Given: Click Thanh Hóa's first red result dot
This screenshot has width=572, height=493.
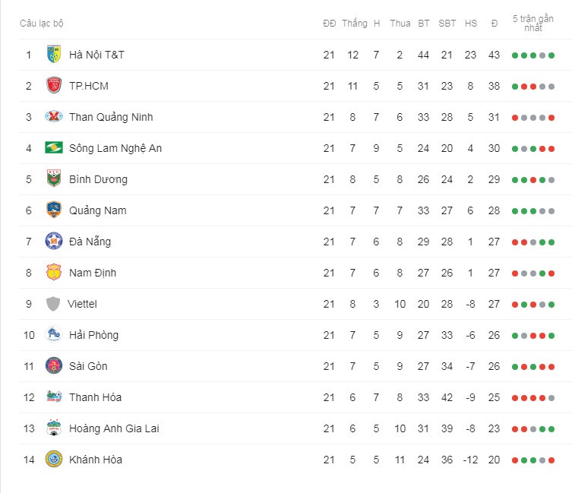Looking at the screenshot, I should (515, 398).
